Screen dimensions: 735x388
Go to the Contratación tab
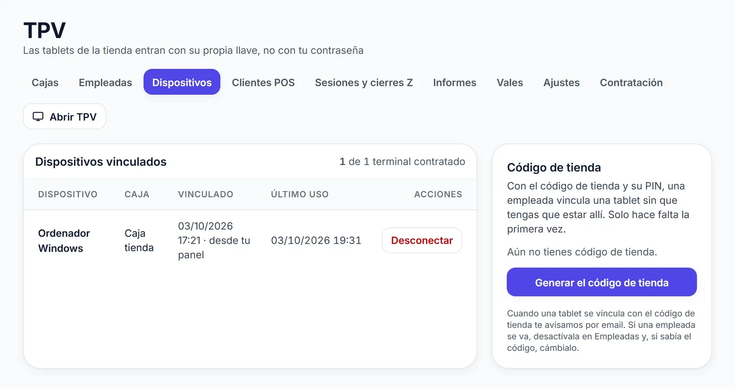[631, 82]
